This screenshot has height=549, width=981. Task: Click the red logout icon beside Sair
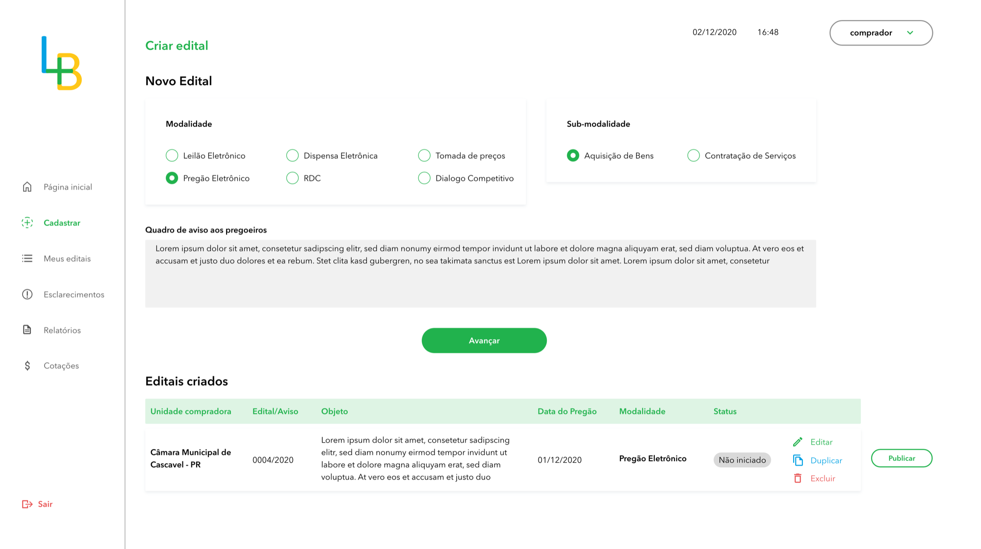27,504
